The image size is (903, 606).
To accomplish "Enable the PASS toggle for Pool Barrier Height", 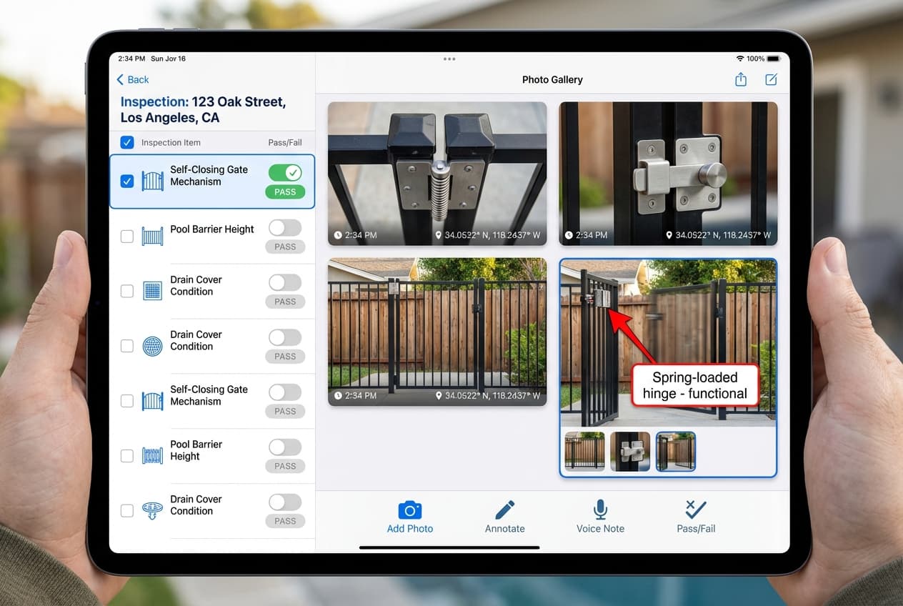I will 285,227.
